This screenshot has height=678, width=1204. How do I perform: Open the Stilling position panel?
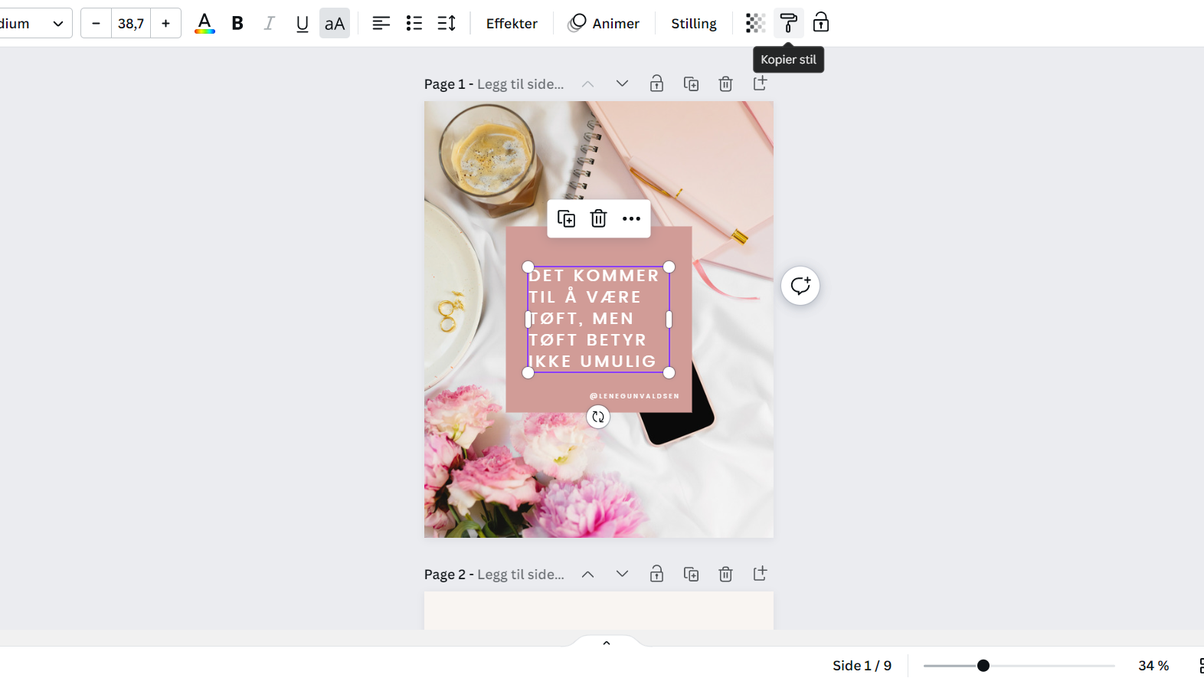pos(693,23)
